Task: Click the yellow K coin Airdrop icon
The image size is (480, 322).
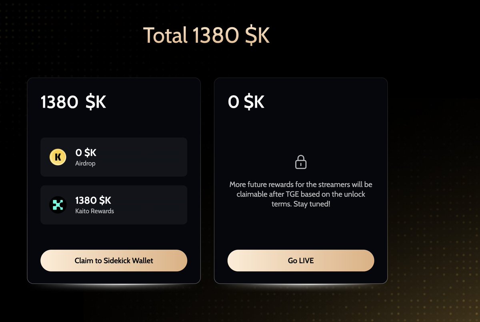Action: tap(58, 157)
